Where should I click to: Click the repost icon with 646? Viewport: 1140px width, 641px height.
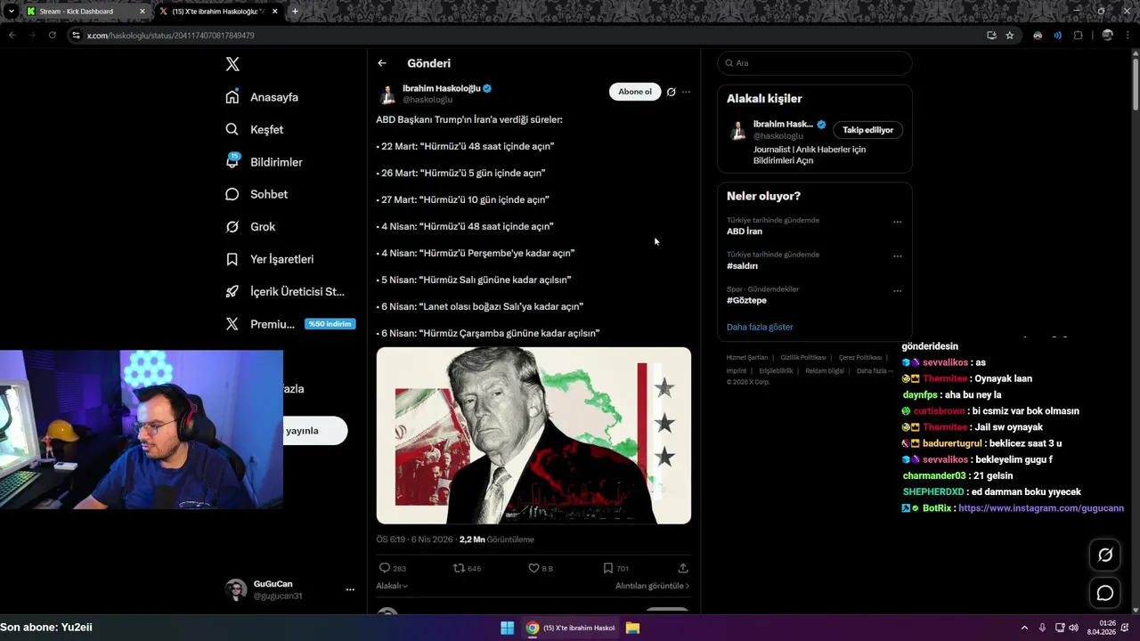coord(460,568)
